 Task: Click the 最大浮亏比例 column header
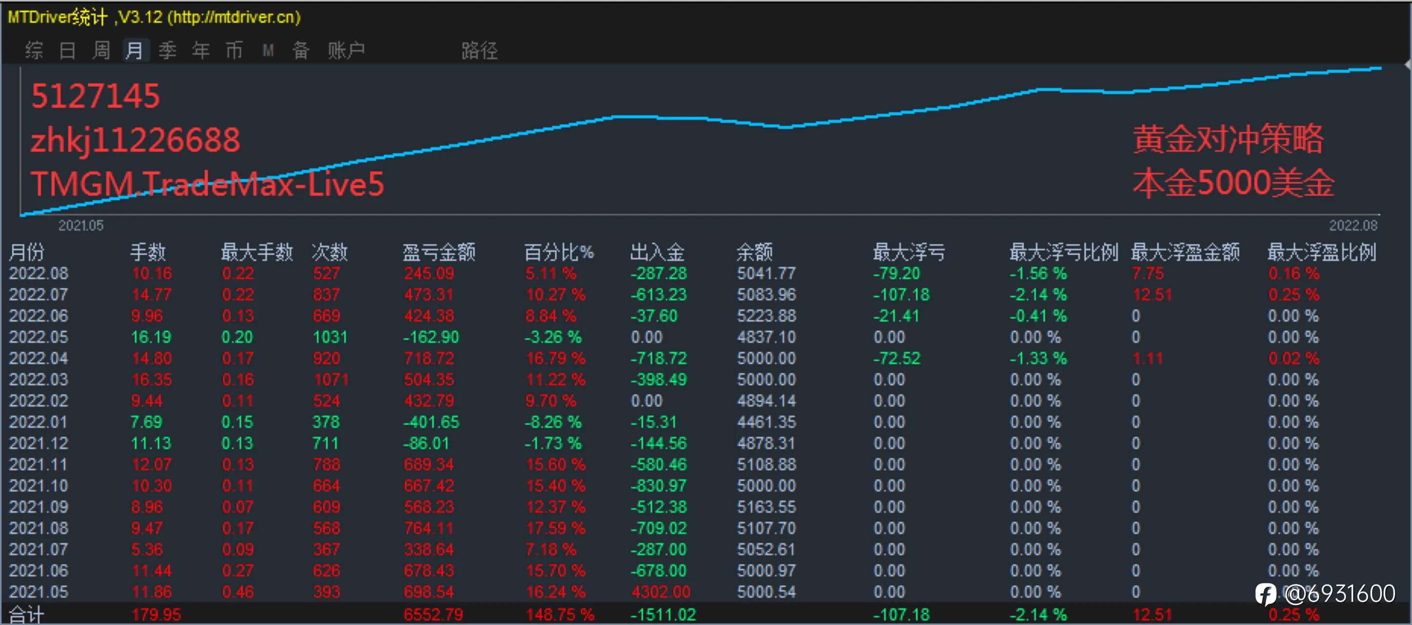click(x=1064, y=252)
